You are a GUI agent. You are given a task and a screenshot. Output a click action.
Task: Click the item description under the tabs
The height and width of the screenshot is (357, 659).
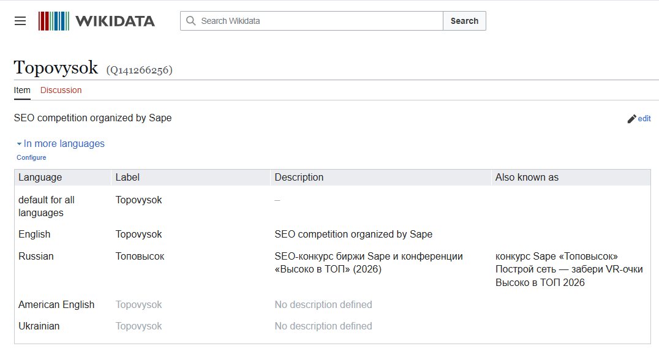(93, 118)
